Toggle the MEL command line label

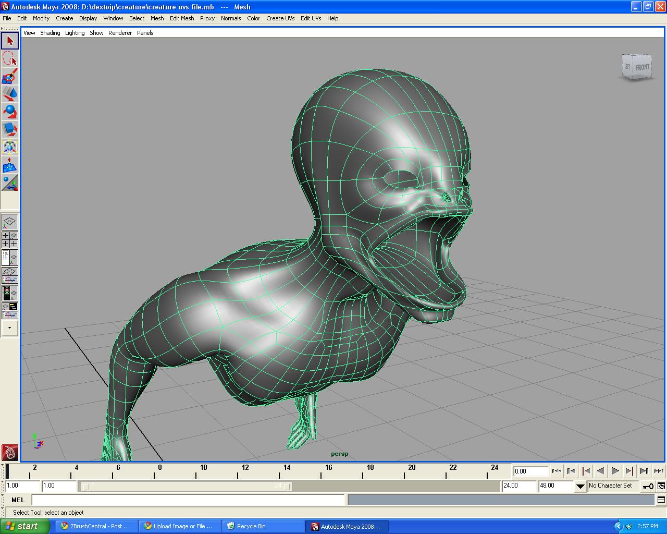point(18,500)
